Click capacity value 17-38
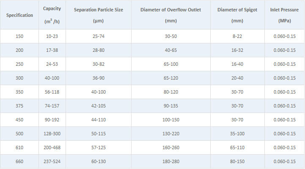The height and width of the screenshot is (169, 305). [x=52, y=50]
